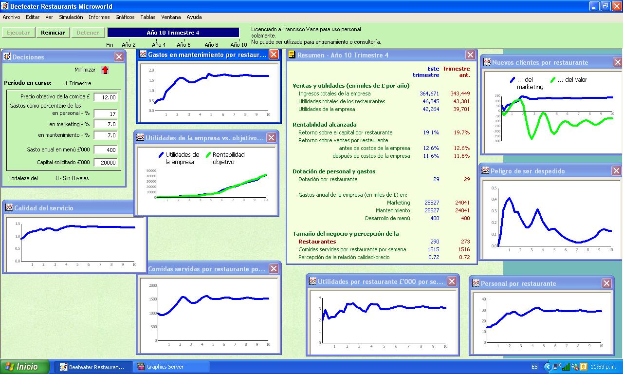This screenshot has width=623, height=374.
Task: Click the Decisiones panel title icon
Action: [7, 57]
